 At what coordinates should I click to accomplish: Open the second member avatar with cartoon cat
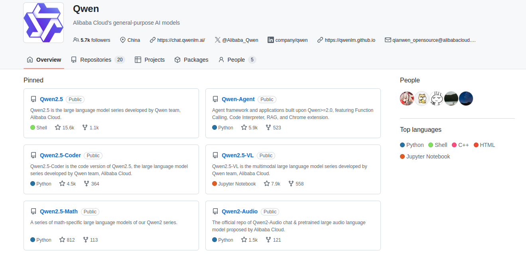pyautogui.click(x=422, y=98)
